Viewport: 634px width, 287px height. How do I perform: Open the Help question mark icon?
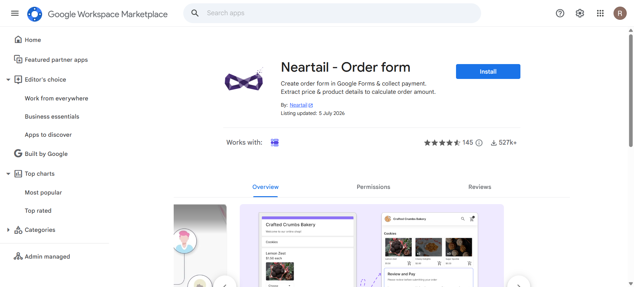(560, 13)
